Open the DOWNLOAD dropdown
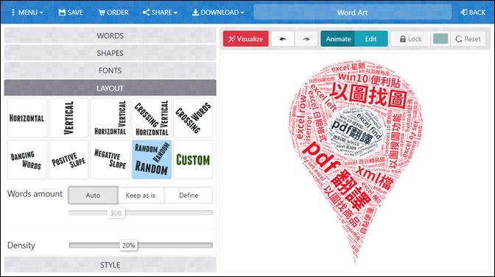The image size is (495, 277). coord(218,12)
